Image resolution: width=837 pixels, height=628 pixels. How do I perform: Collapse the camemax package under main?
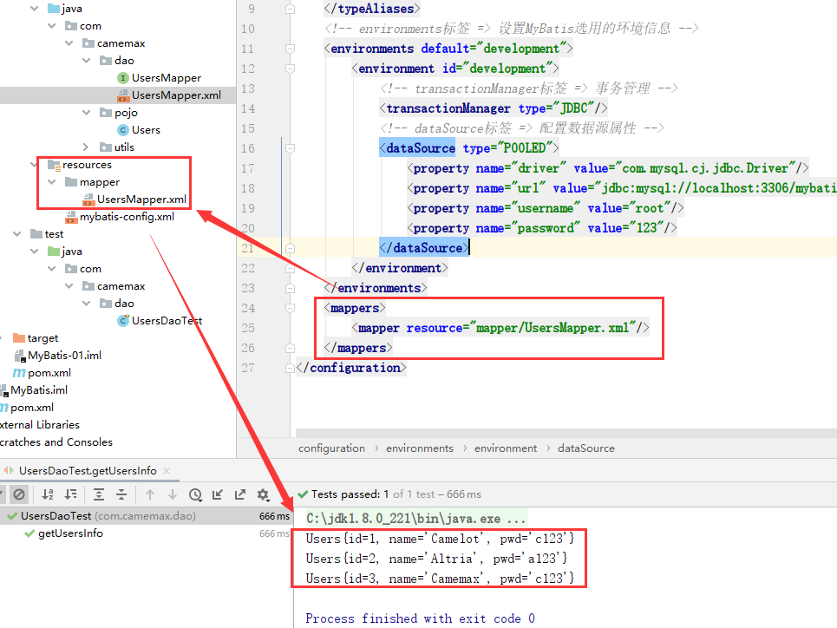tap(69, 43)
